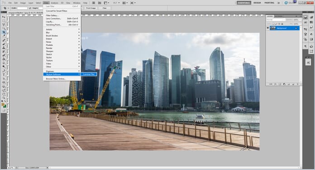This screenshot has width=315, height=170.
Task: Switch to the PAINTING workspace
Action: point(269,3)
